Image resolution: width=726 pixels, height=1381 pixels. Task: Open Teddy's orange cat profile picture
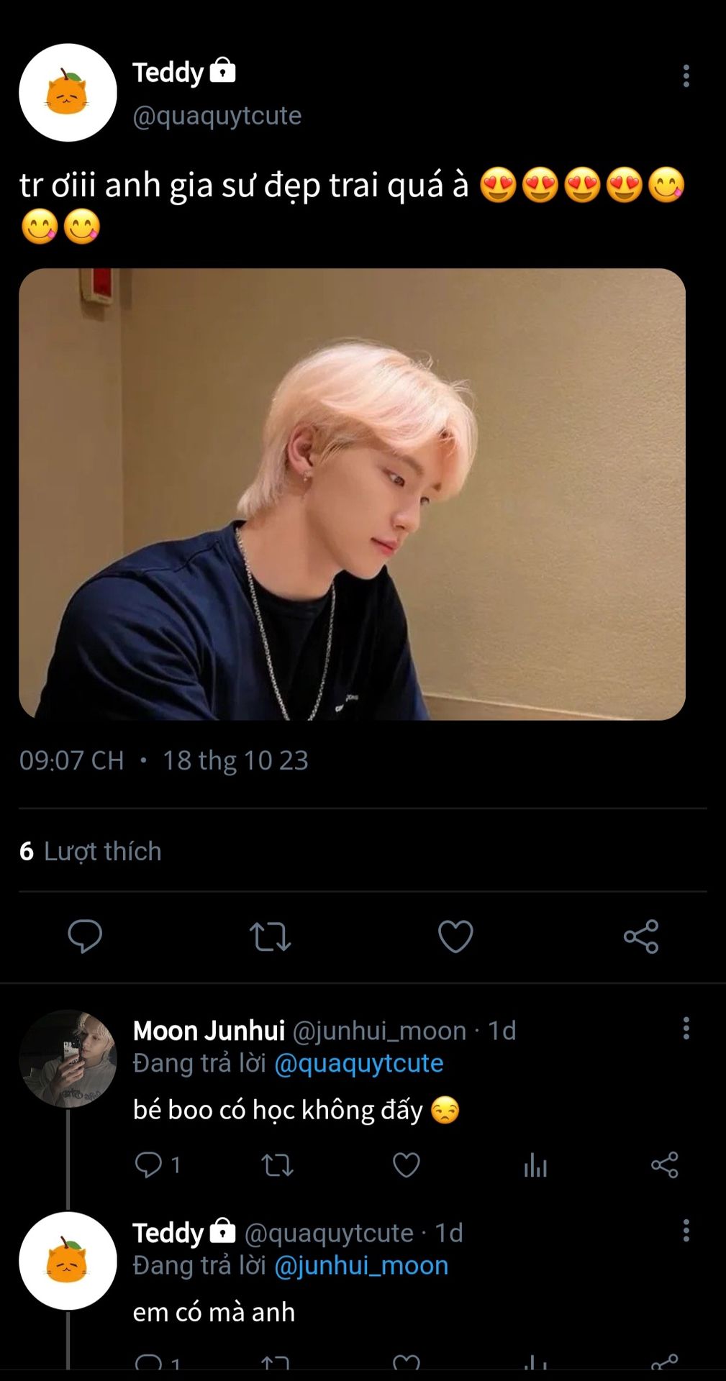(x=68, y=92)
